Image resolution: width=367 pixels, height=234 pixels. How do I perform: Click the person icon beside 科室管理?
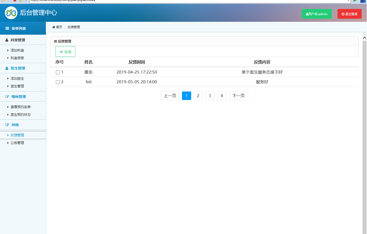click(x=7, y=40)
